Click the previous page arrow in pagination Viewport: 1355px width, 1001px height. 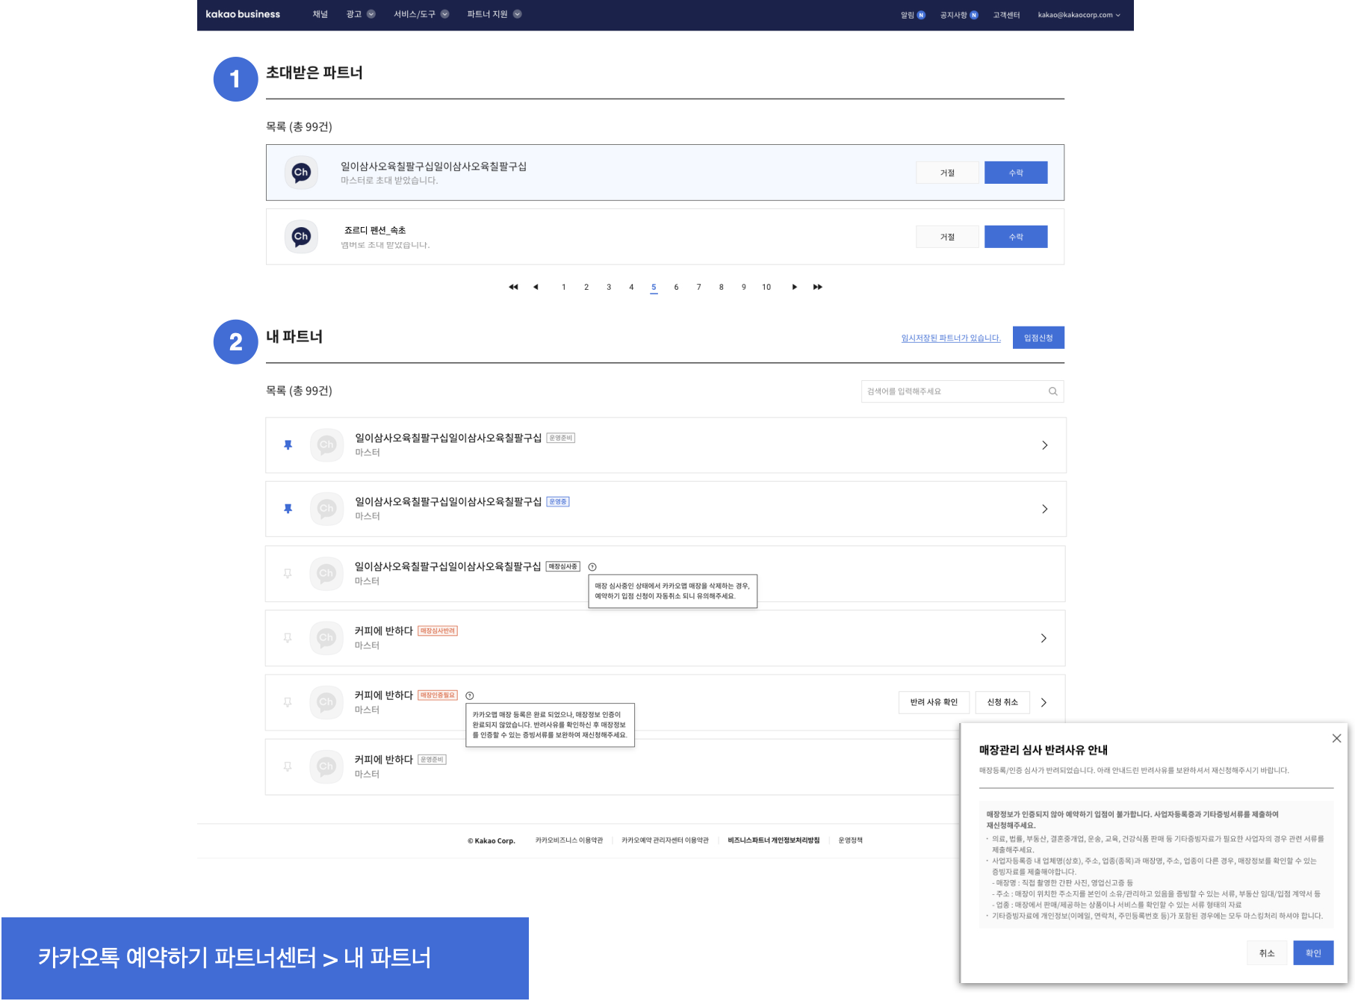pos(536,287)
